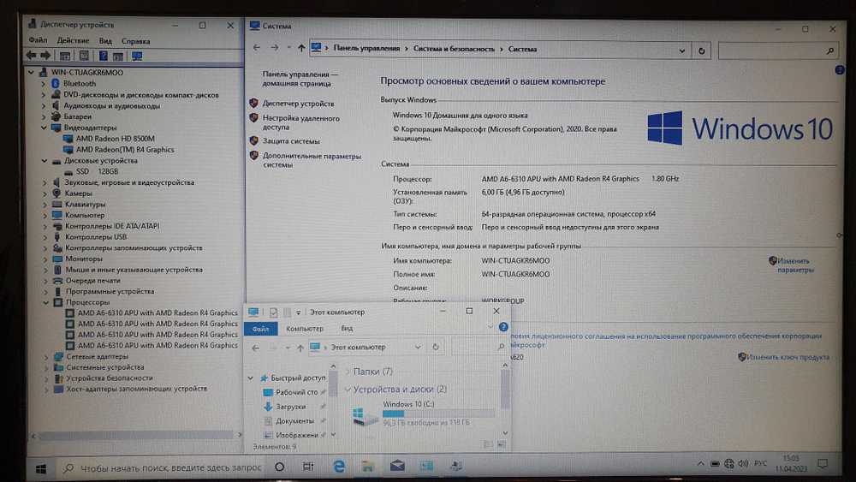Open Настройка удаленного доступа link
Image resolution: width=856 pixels, height=482 pixels.
click(x=300, y=122)
